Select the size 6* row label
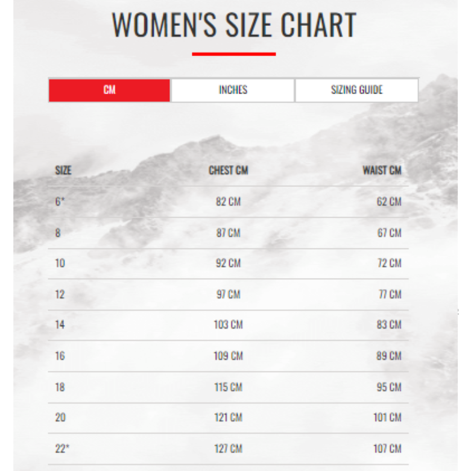This screenshot has width=471, height=471. point(60,201)
